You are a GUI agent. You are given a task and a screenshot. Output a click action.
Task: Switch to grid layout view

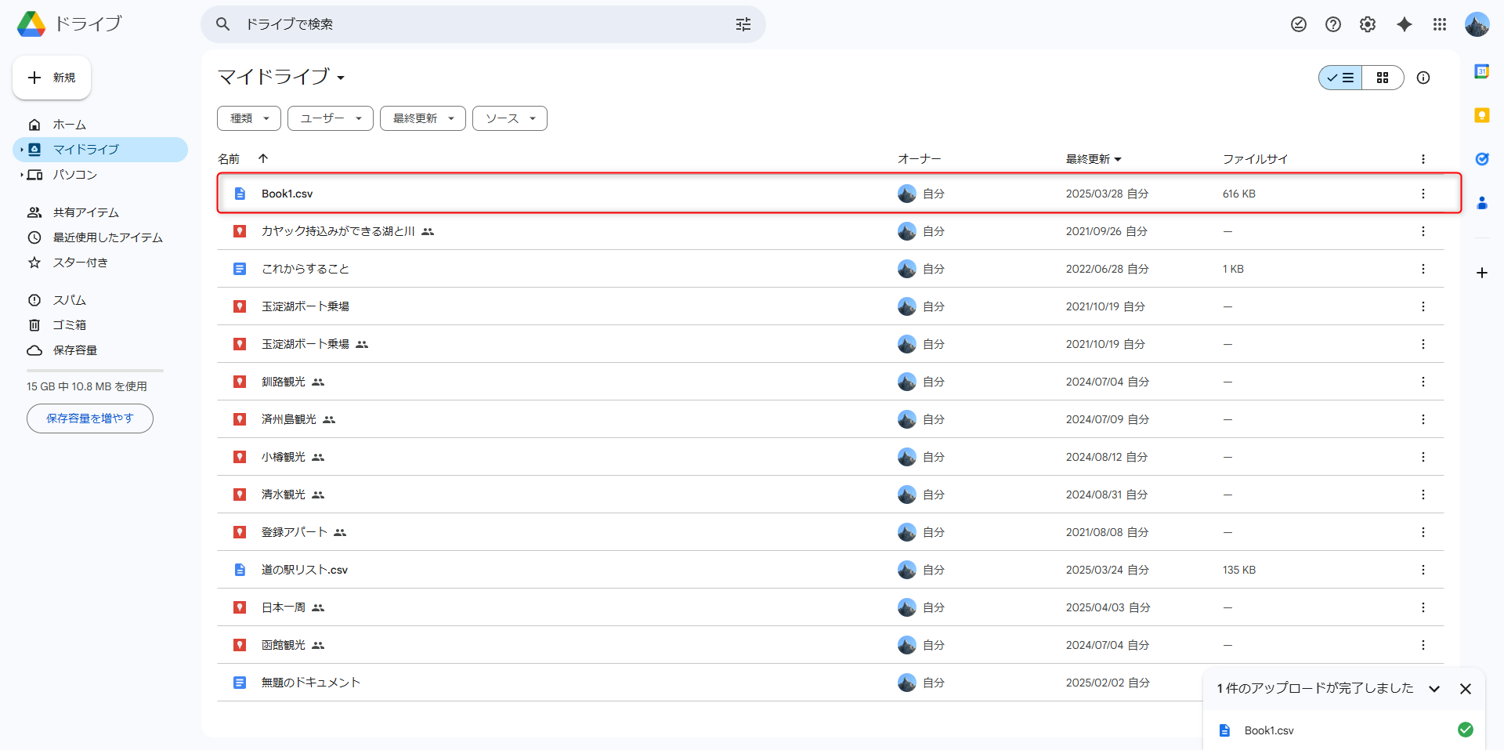[x=1382, y=78]
